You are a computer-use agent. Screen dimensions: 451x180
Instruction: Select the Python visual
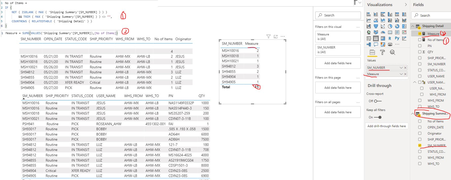tap(397, 38)
